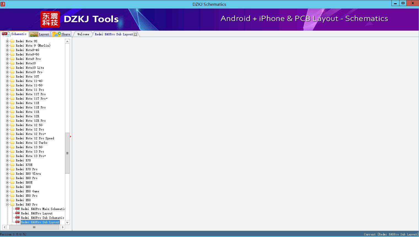Open the Share tab
This screenshot has width=419, height=237.
pos(61,34)
